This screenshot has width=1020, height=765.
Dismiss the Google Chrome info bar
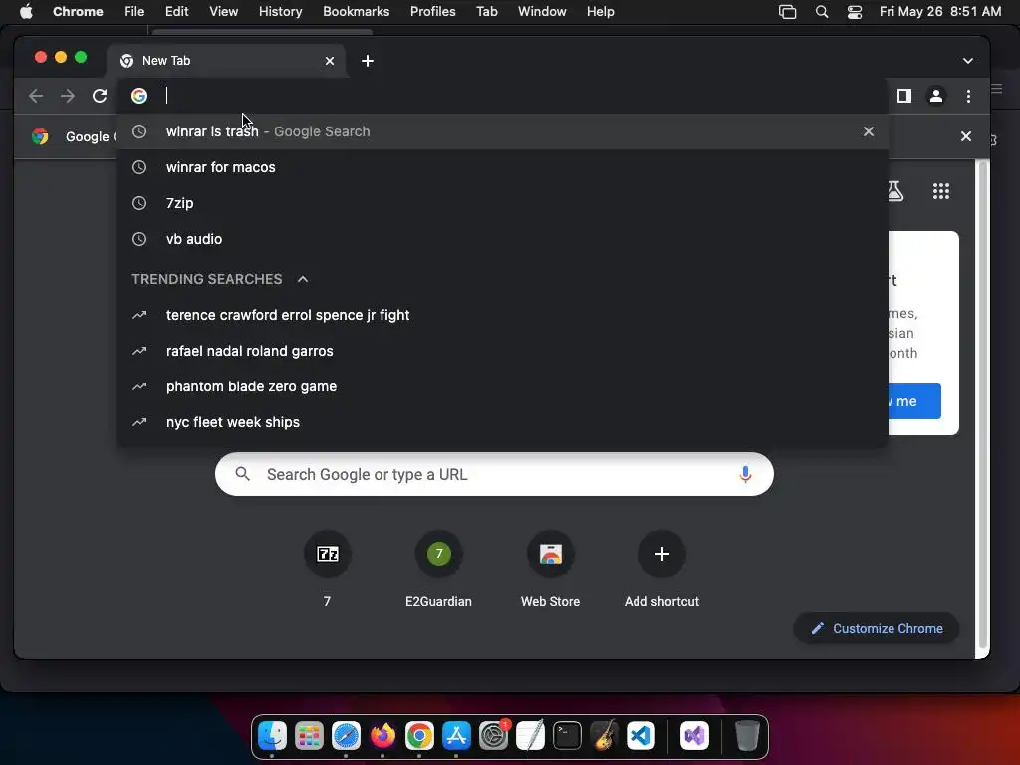click(x=966, y=136)
